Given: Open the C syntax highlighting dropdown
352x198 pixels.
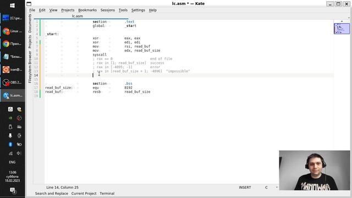Looking at the screenshot, I should (271, 187).
